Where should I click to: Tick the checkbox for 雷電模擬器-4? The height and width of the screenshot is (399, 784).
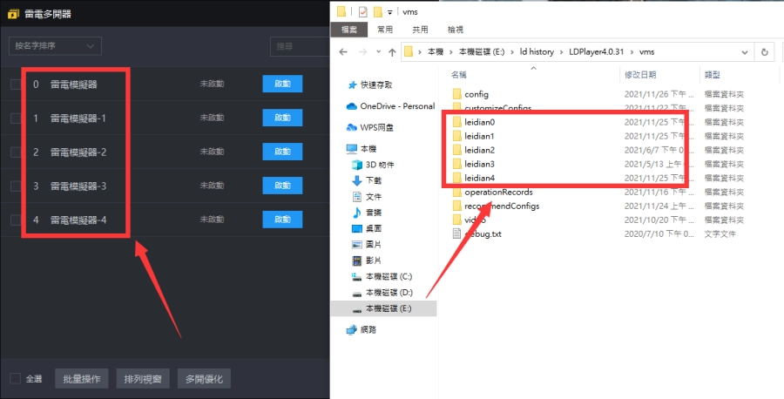click(16, 220)
